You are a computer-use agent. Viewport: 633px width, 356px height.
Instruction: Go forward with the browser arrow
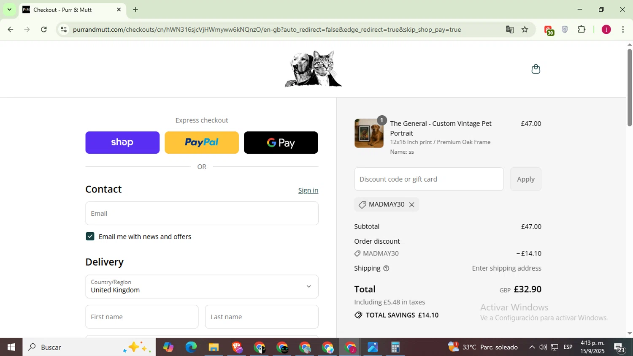27,30
